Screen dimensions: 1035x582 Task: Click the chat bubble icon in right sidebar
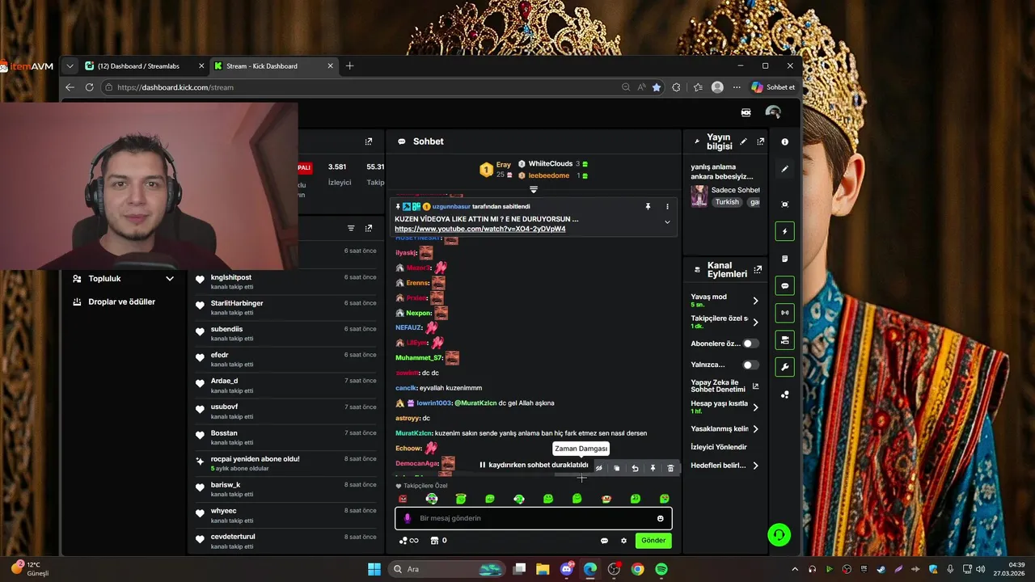point(784,285)
